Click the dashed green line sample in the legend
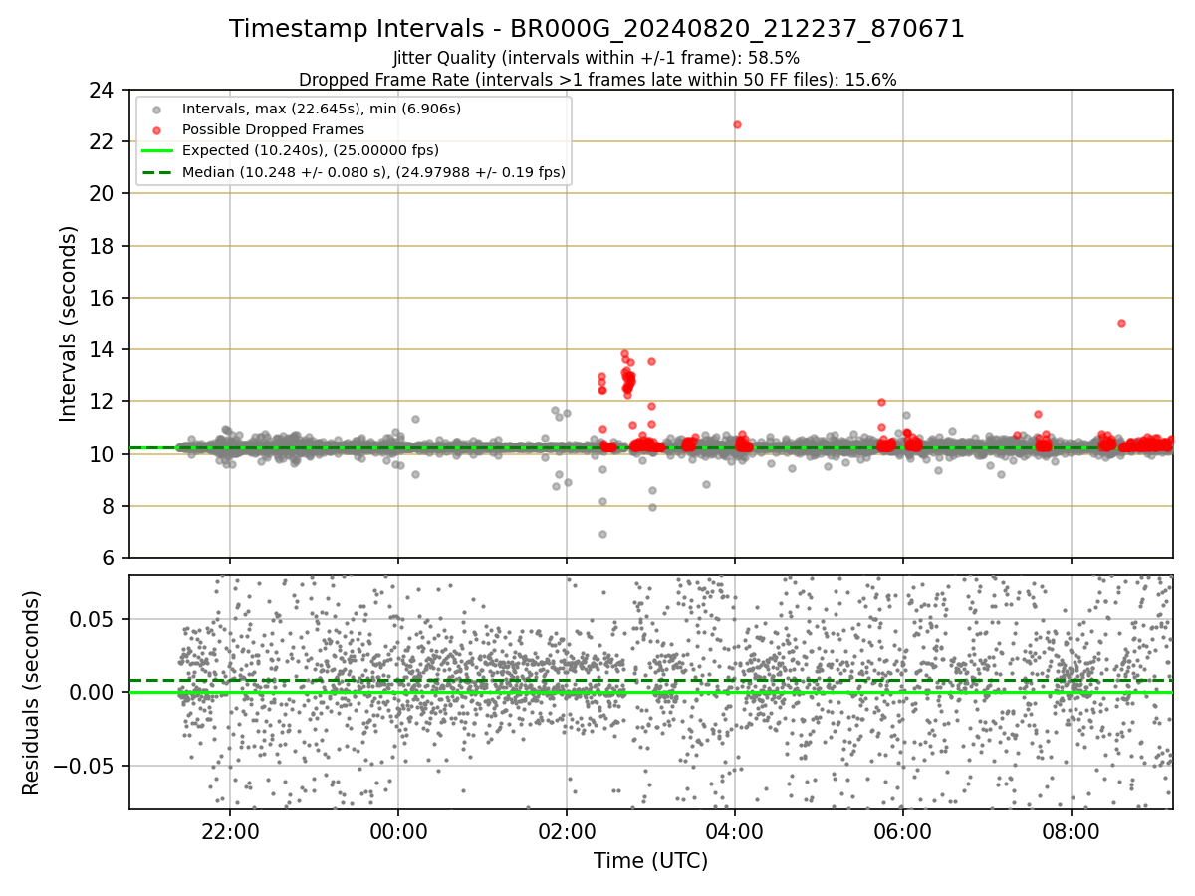1195x896 pixels. (x=156, y=172)
